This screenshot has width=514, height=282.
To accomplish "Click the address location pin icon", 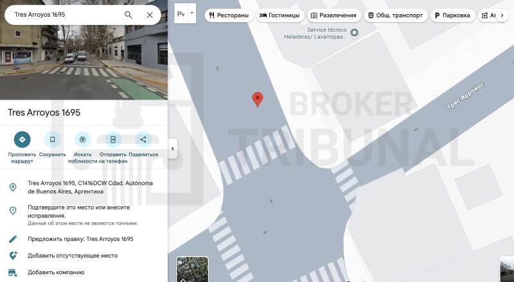I will point(13,187).
